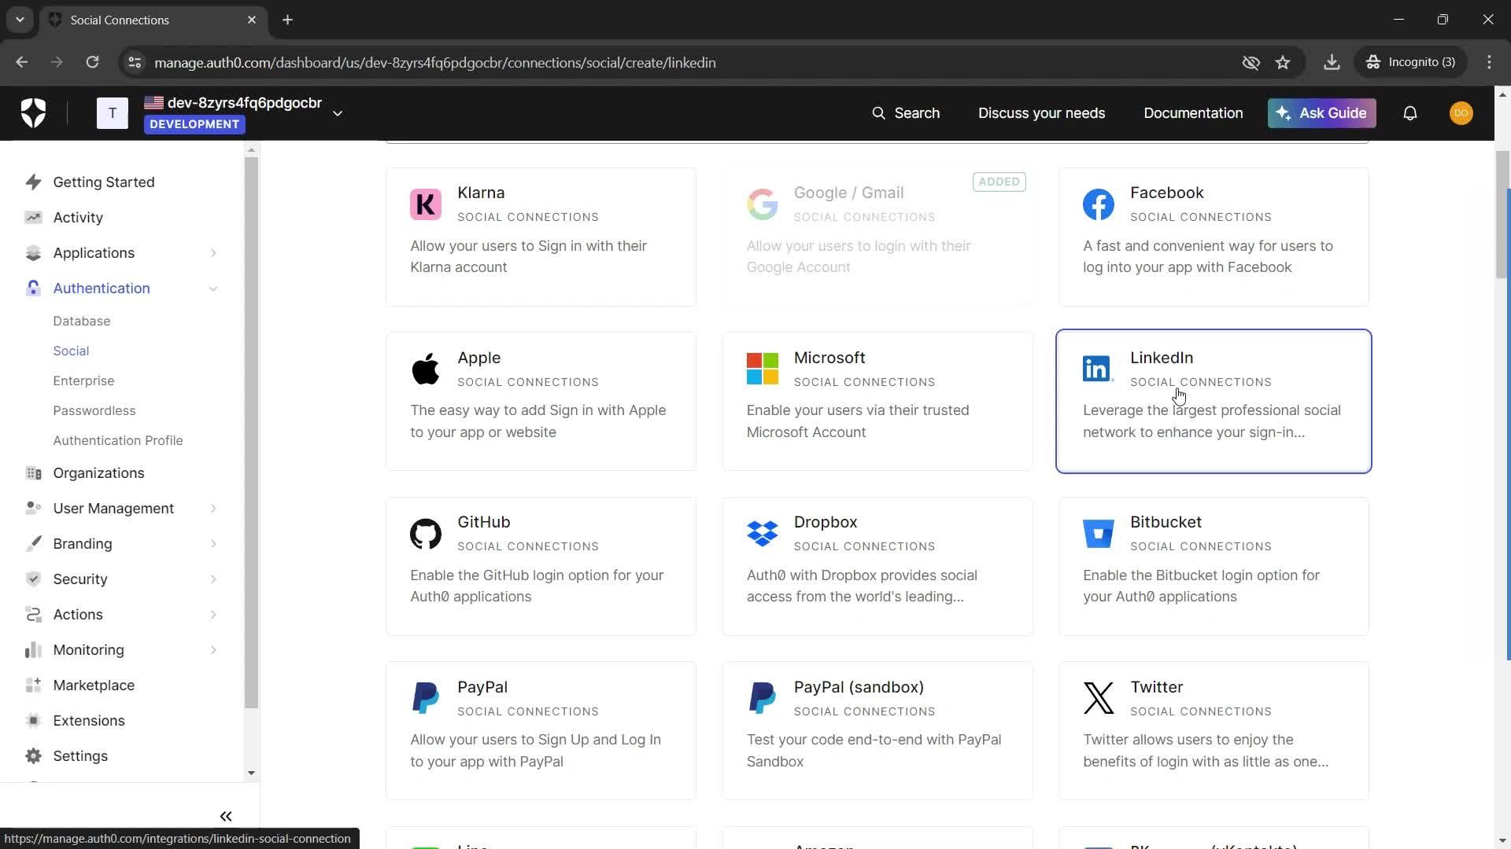Click the Security shield icon

(x=33, y=579)
